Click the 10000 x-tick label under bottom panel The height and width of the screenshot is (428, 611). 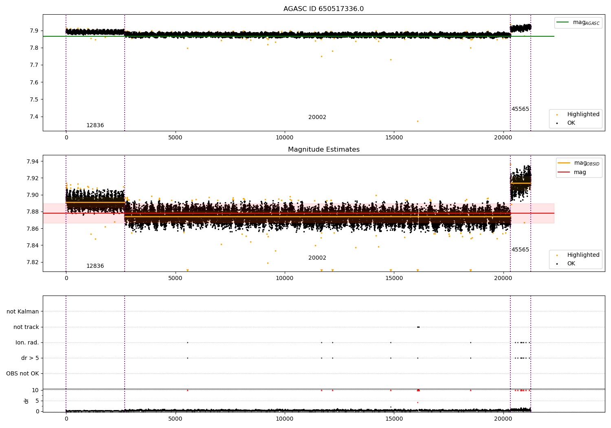284,419
